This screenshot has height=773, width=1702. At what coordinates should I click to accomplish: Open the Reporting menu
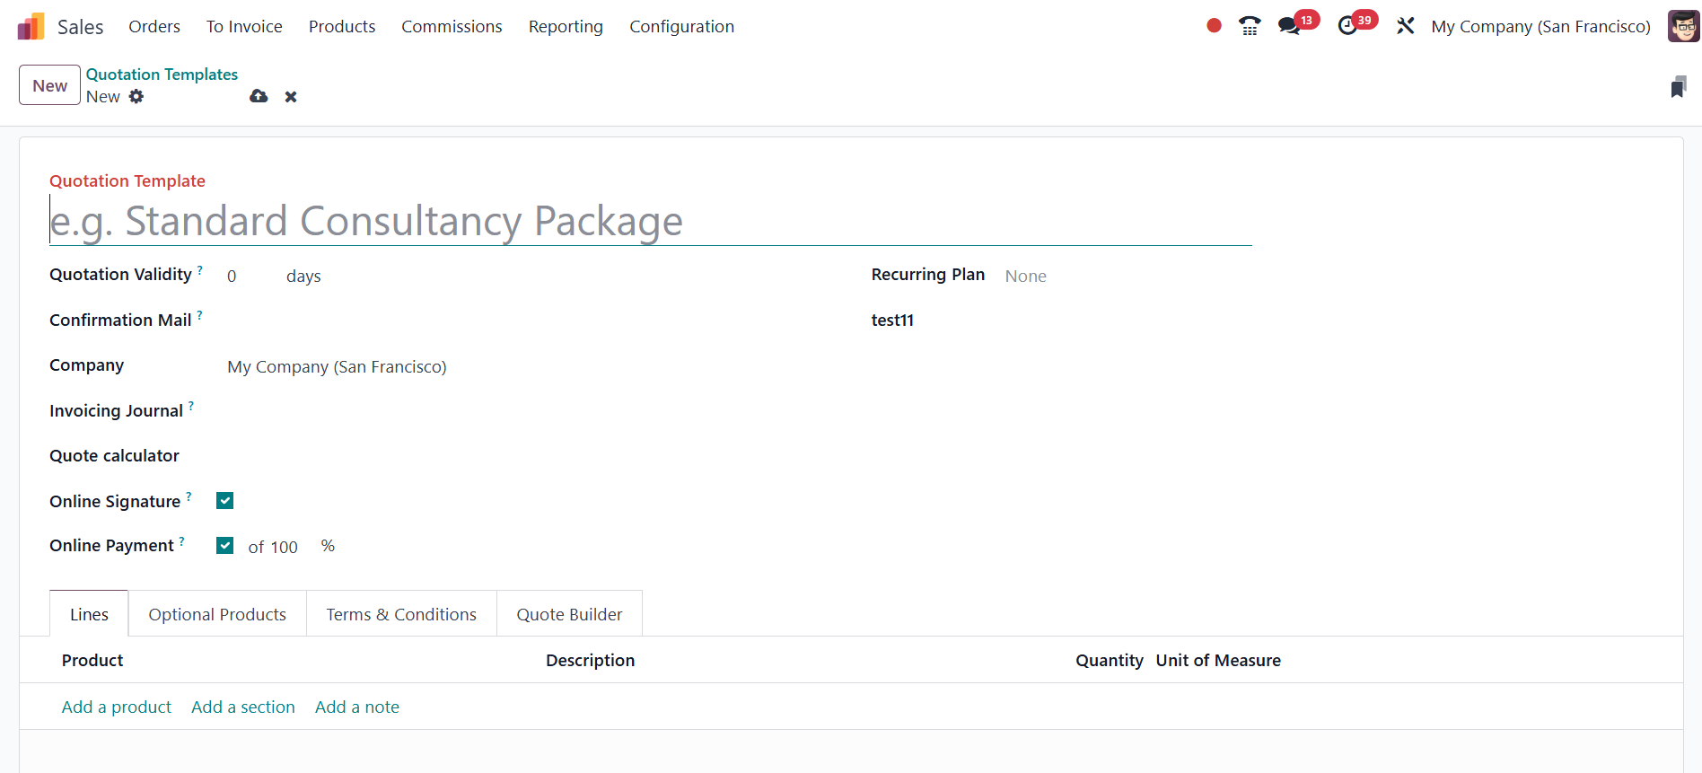[x=566, y=27]
